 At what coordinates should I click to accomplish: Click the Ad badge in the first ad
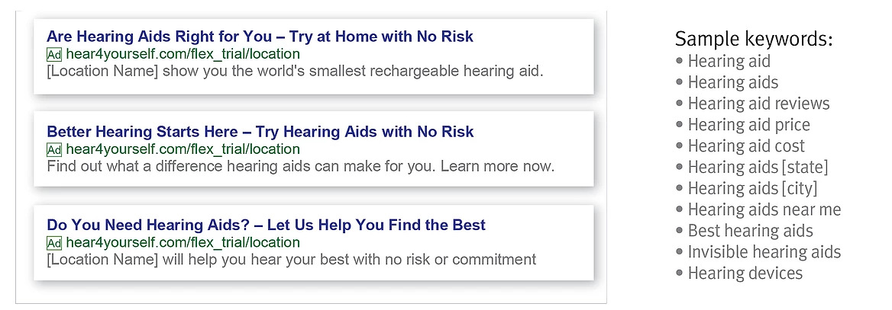[54, 55]
